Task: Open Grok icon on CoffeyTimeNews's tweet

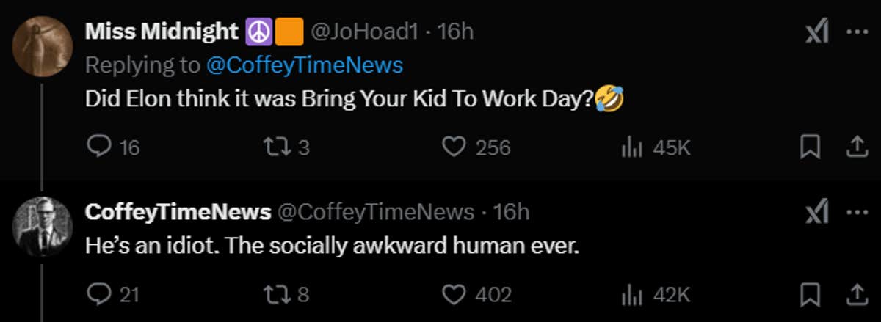Action: (816, 213)
